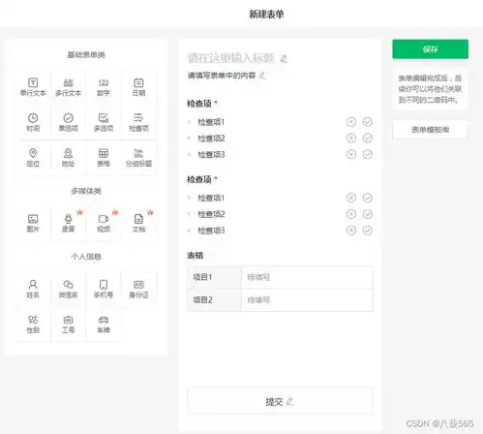Image resolution: width=483 pixels, height=434 pixels.
Task: Mark 检查项1 as failed in second group
Action: pyautogui.click(x=351, y=198)
